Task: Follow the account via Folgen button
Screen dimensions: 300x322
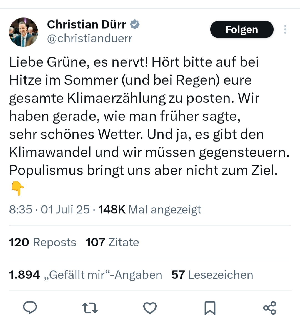Action: coord(242,29)
